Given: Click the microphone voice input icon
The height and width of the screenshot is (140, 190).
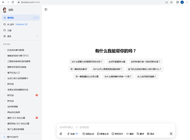Looking at the screenshot, I should [171, 134].
